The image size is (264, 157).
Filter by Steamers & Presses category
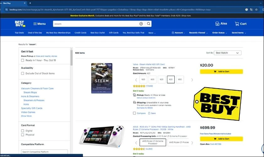click(34, 100)
